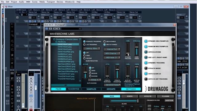Open the Internal Port dropdown

click(x=112, y=49)
